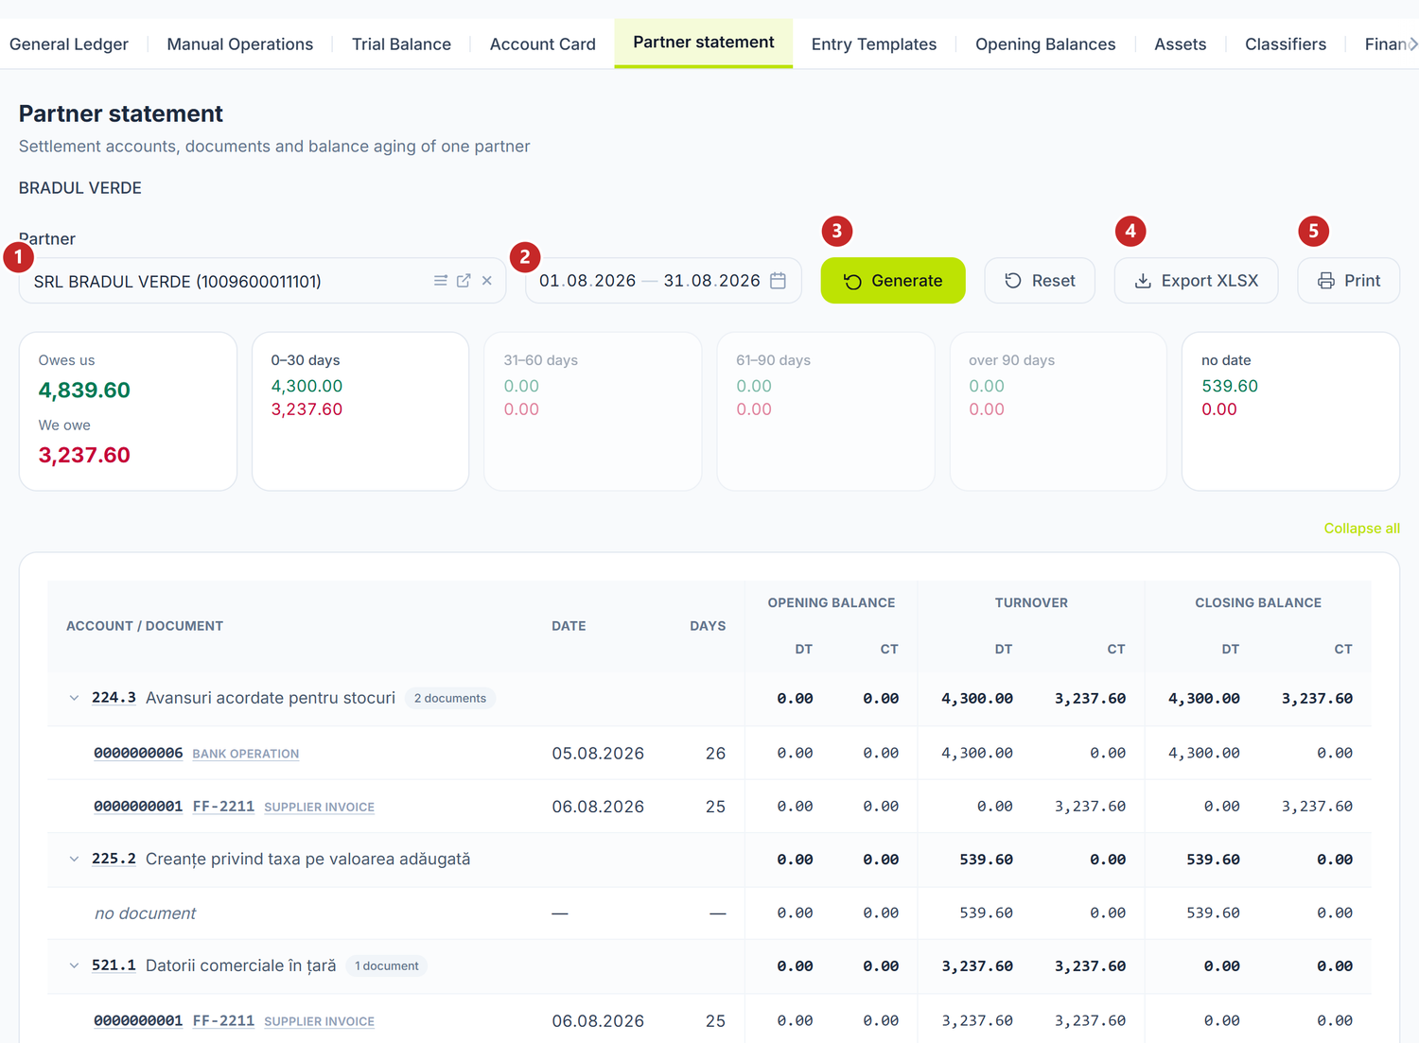Viewport: 1419px width, 1043px height.
Task: Click Collapse all link
Action: coord(1361,529)
